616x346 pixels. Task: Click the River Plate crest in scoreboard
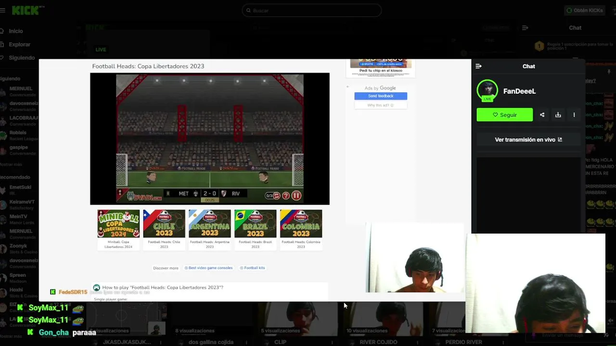pos(224,194)
